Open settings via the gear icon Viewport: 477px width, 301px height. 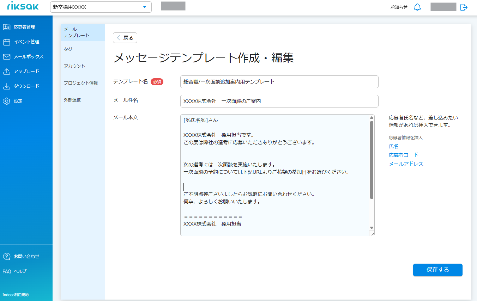coord(6,101)
